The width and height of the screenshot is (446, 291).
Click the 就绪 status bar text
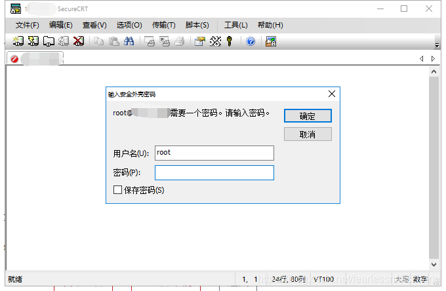pos(15,279)
